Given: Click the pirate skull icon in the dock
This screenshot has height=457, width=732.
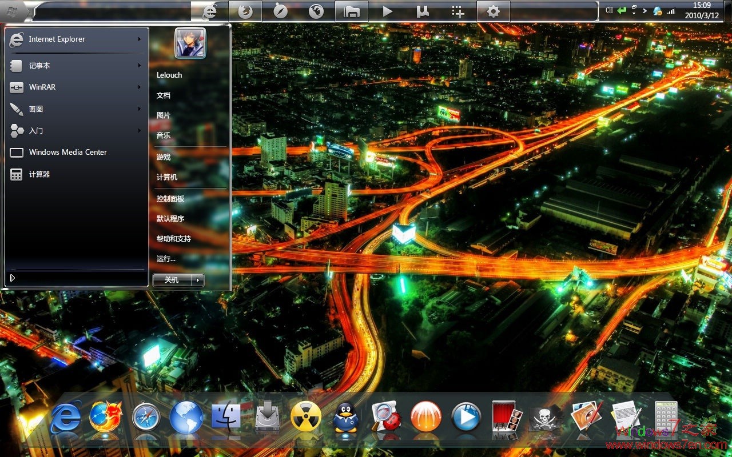Looking at the screenshot, I should [x=546, y=417].
